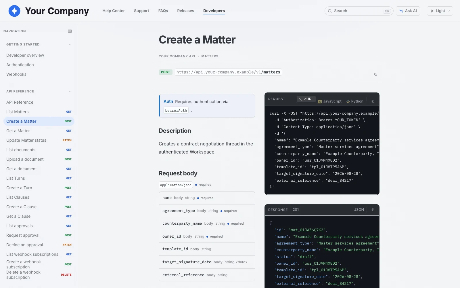Copy the endpoint URL with the copy icon

click(375, 74)
